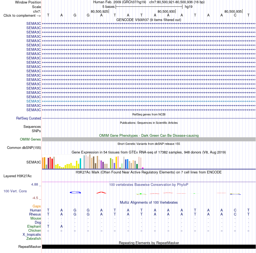Click the RepeatMasker track label
256x253 pixels.
tap(30, 247)
